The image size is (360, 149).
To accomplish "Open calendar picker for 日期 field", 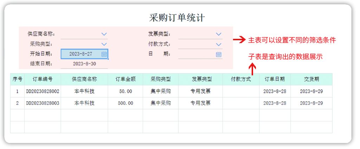I will click(219, 54).
